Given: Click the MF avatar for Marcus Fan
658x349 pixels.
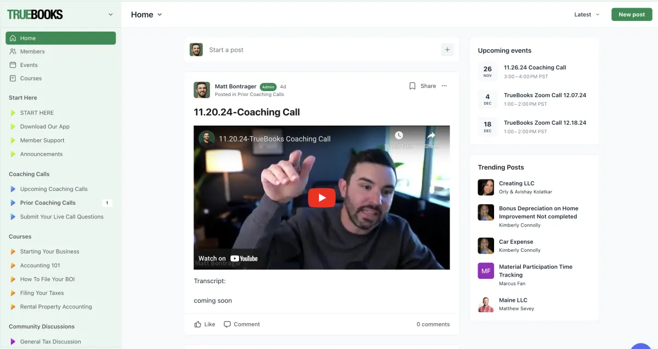Looking at the screenshot, I should pyautogui.click(x=486, y=271).
